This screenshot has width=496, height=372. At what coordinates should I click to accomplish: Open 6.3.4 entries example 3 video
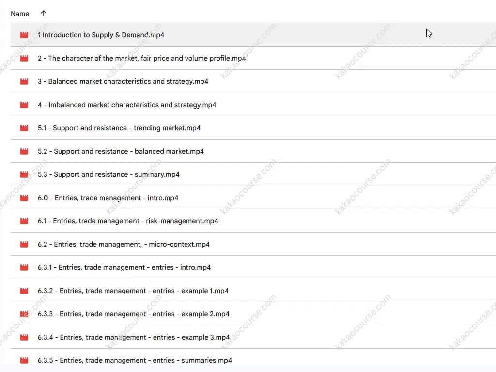click(133, 337)
